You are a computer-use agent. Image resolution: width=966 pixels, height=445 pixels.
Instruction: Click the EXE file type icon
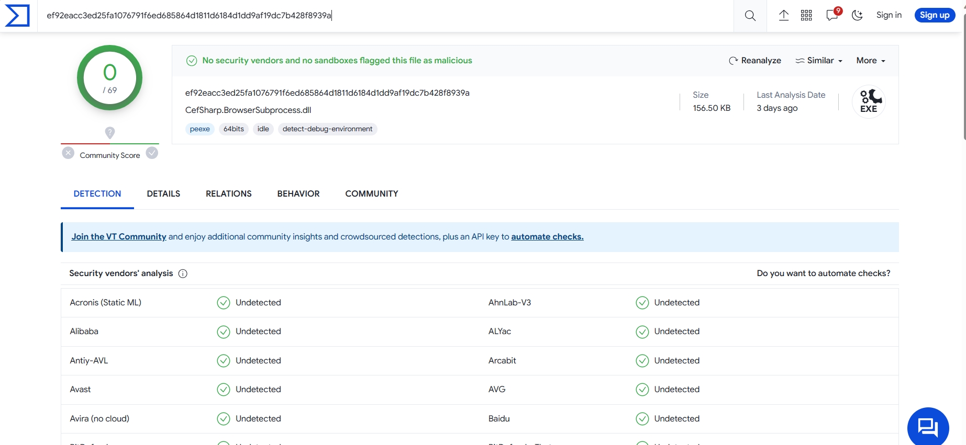869,101
